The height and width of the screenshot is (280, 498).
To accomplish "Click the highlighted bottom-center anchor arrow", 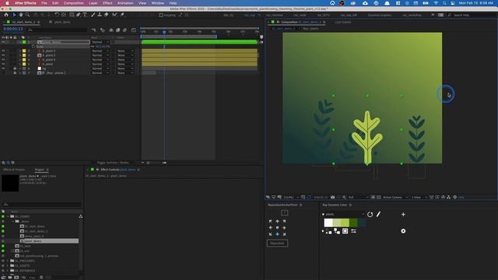I will coord(277,234).
